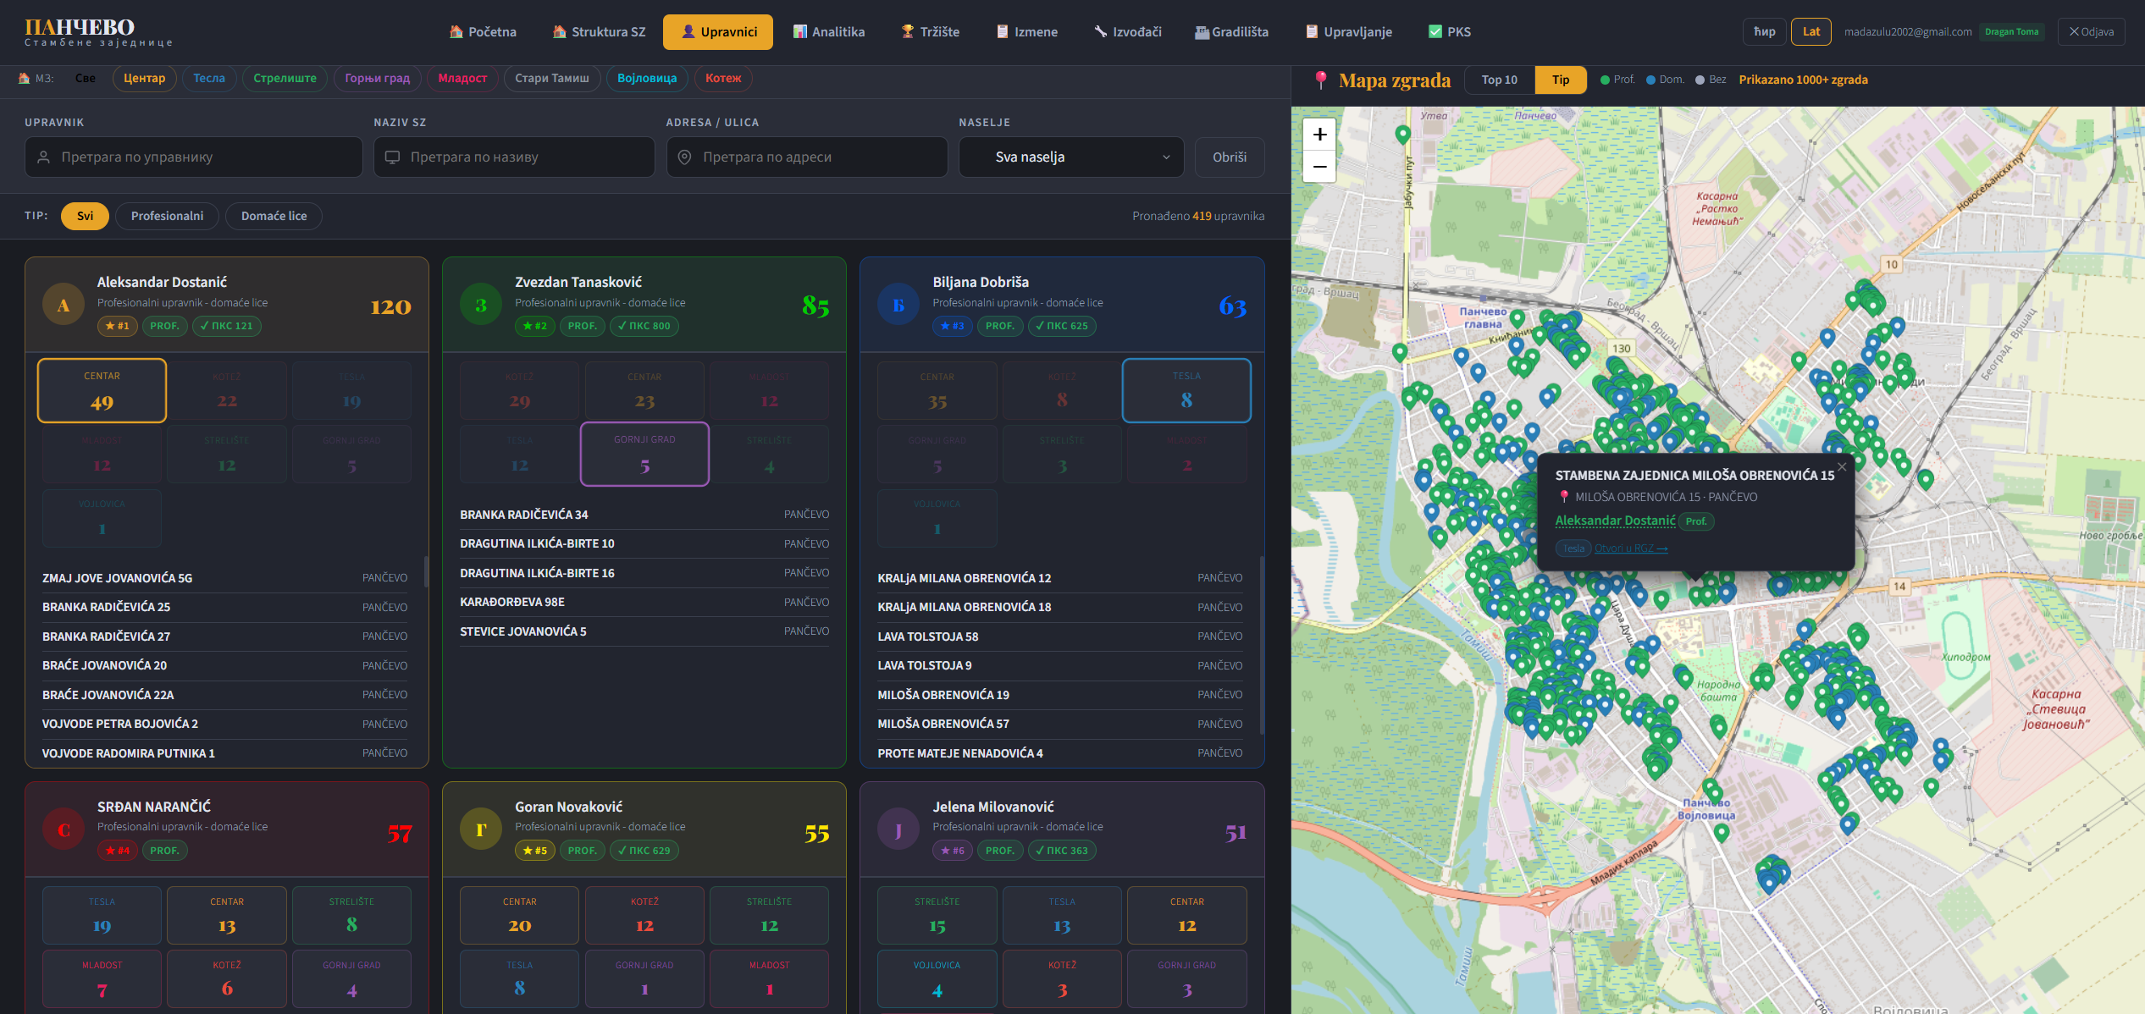
Task: Open the Izmene tab
Action: [x=1027, y=32]
